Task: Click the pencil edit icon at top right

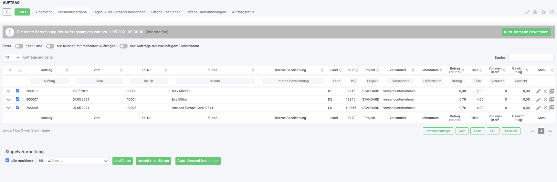Action: click(x=527, y=12)
